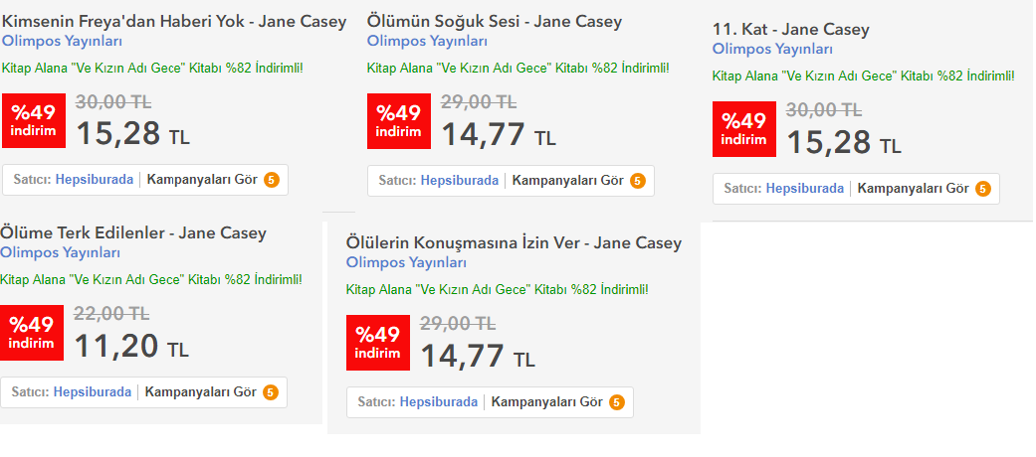
Task: Click the red %49 indirim badge beside 11,20 TL
Action: (x=32, y=333)
